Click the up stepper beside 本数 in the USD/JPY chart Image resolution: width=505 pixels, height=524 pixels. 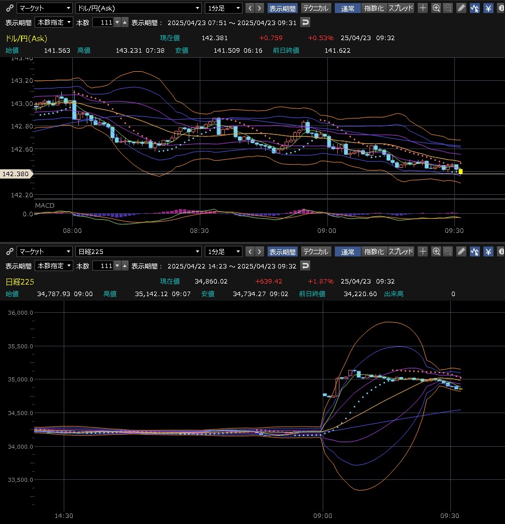(124, 23)
